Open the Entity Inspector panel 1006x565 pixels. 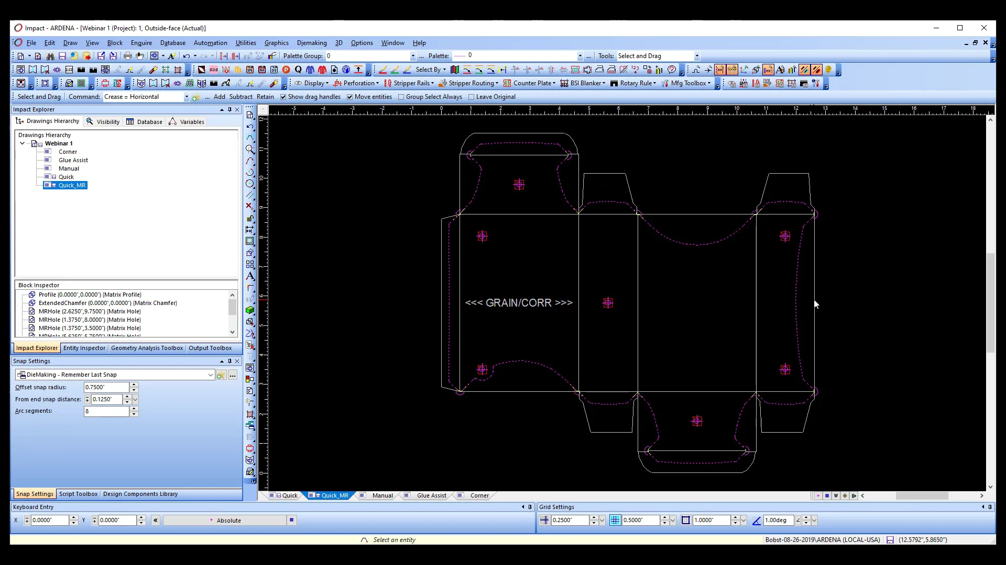pos(84,348)
